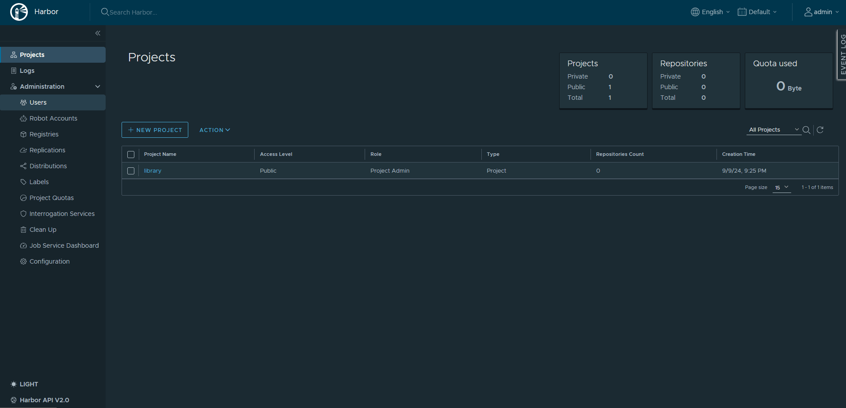This screenshot has width=846, height=408.
Task: Collapse the Administration menu chevron
Action: (98, 87)
